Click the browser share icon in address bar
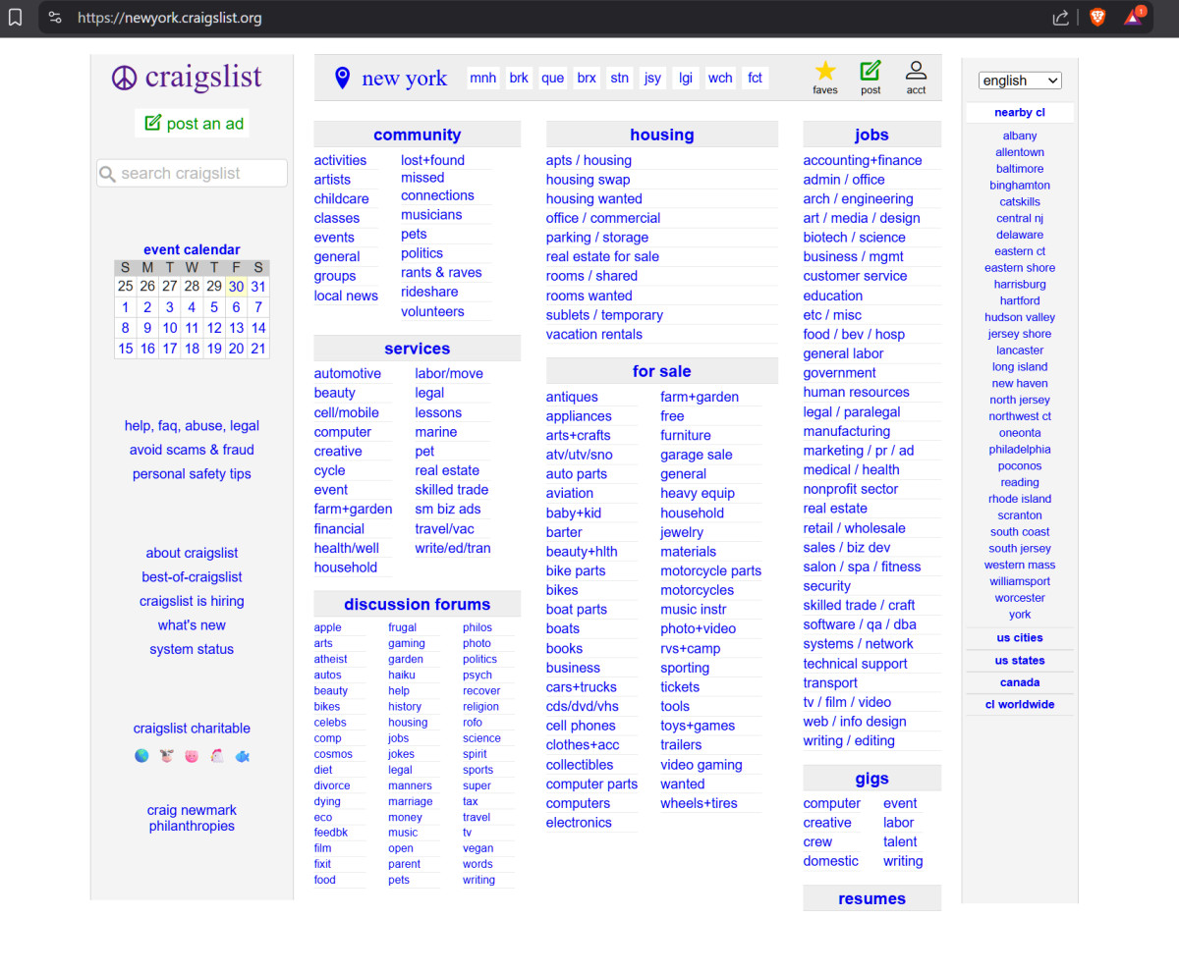The height and width of the screenshot is (973, 1179). (1061, 18)
